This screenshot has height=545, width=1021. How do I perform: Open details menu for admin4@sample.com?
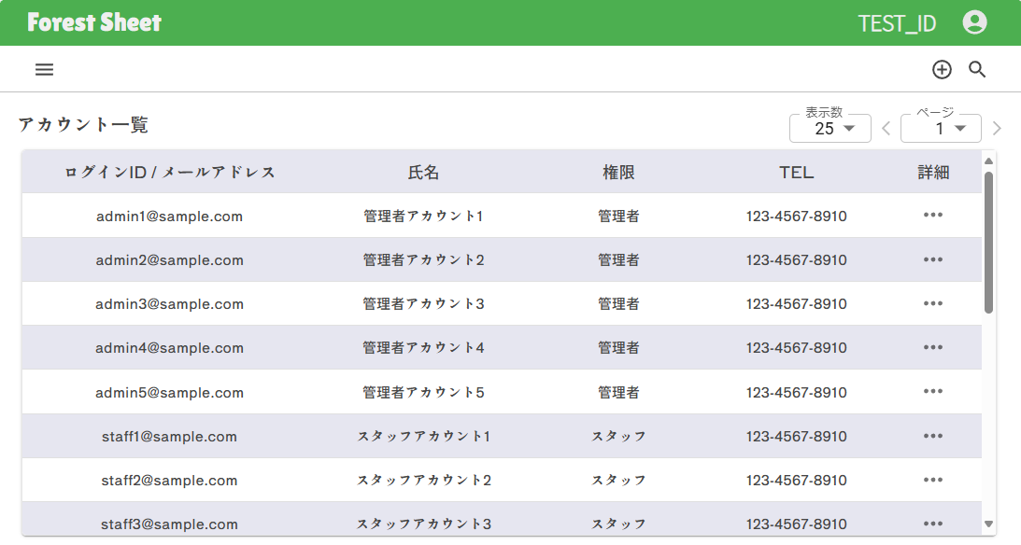pyautogui.click(x=933, y=347)
